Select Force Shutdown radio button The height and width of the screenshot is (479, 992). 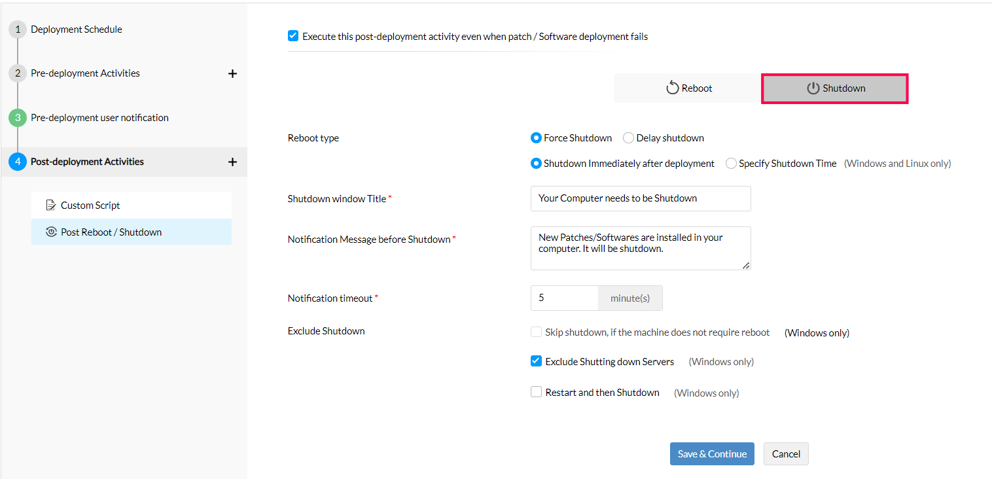point(536,137)
